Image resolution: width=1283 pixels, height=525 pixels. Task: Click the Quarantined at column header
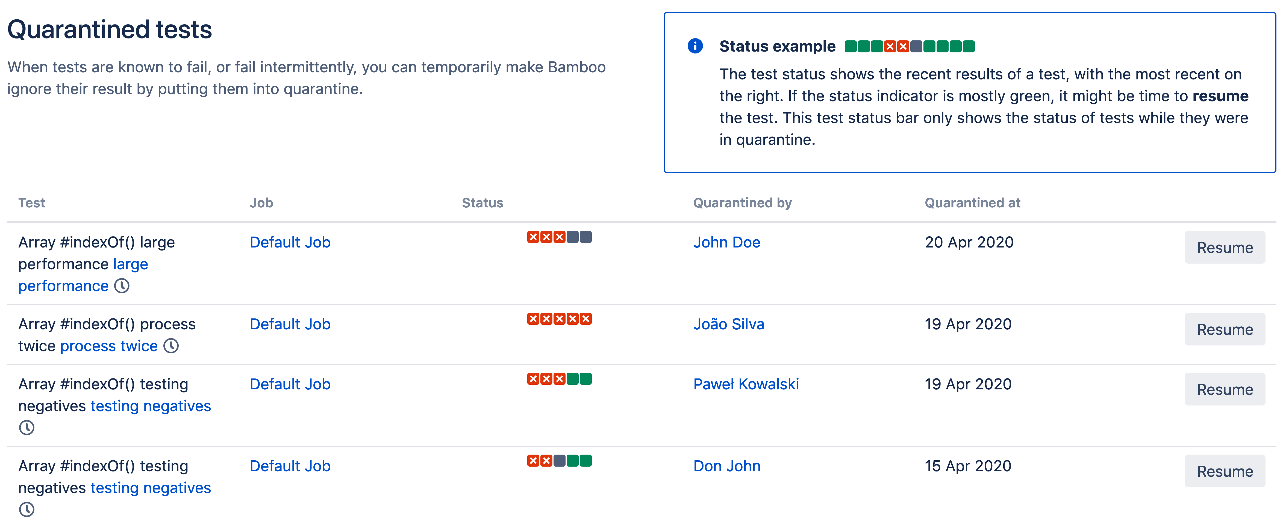coord(972,202)
